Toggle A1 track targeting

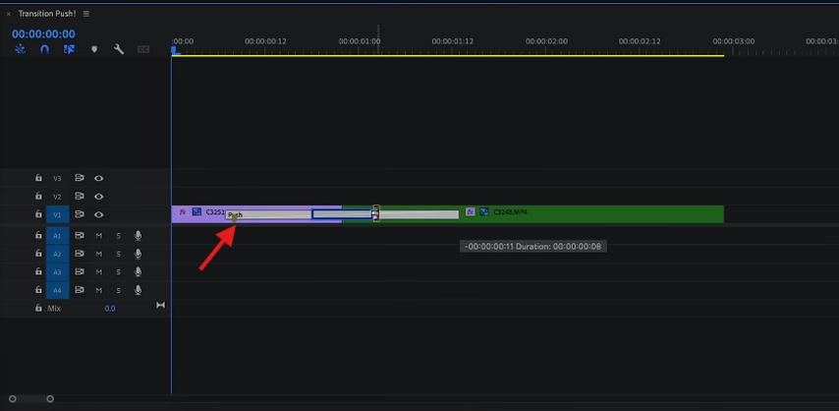57,236
